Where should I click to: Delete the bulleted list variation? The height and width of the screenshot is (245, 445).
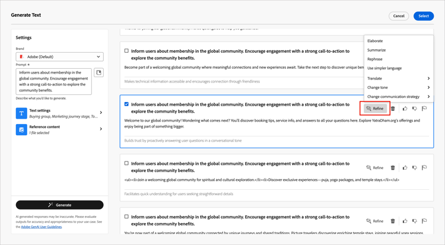tap(393, 168)
